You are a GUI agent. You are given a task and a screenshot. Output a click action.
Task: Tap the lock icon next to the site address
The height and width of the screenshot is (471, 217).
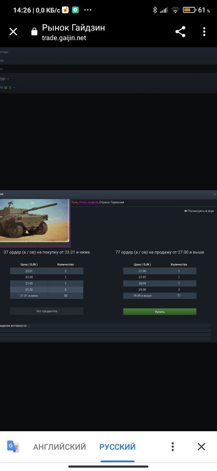coord(35,32)
